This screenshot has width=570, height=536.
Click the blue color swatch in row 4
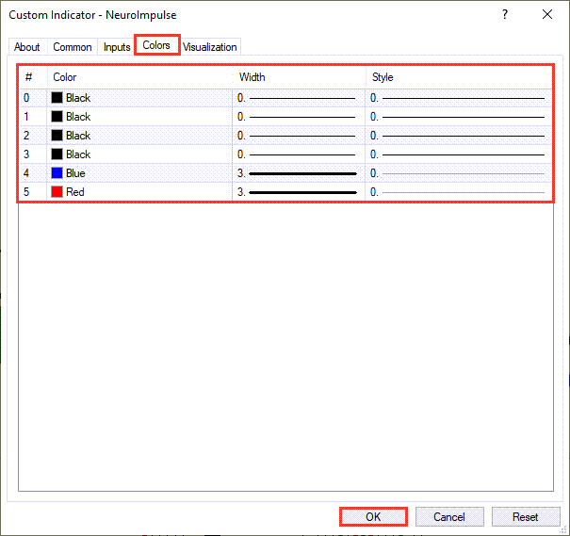tap(57, 173)
